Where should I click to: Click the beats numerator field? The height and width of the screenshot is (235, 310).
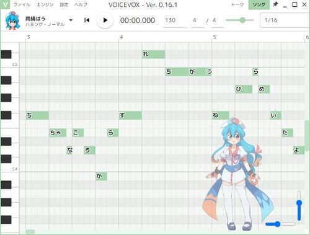(x=197, y=20)
